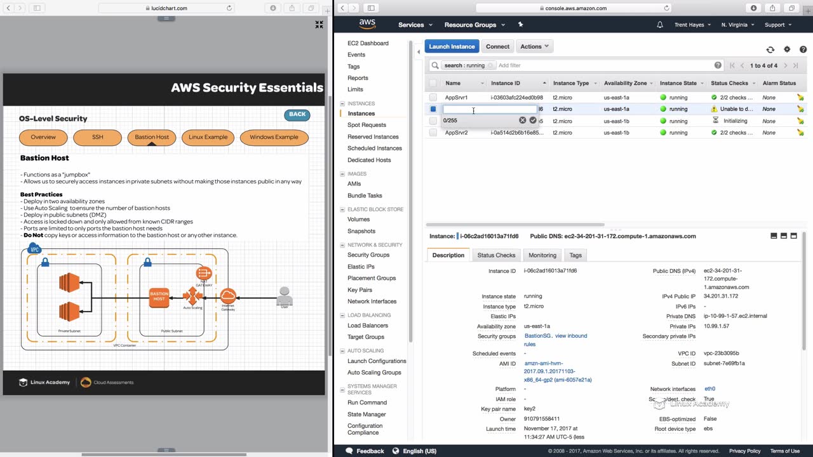Click the BACK button on the slide
This screenshot has width=813, height=457.
(x=297, y=115)
